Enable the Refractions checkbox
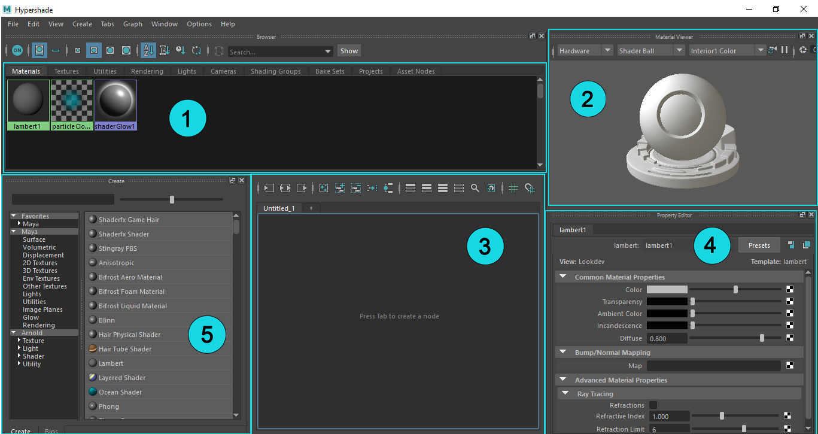818x434 pixels. [653, 405]
